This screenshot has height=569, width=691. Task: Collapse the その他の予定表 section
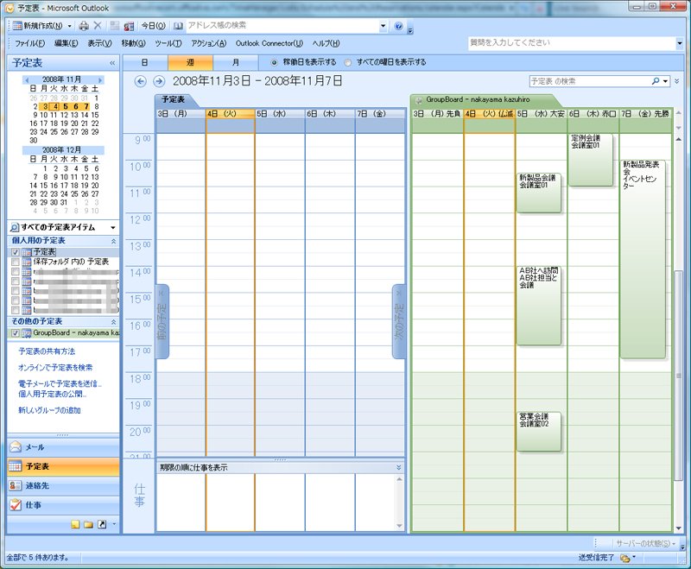click(x=113, y=322)
